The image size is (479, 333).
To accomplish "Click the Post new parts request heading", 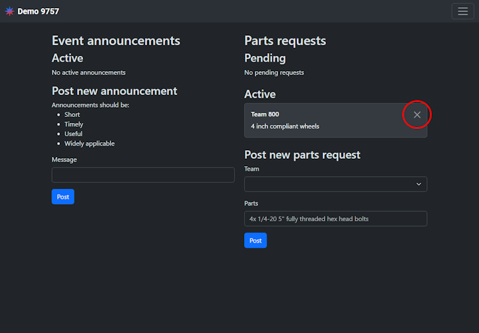I will tap(302, 155).
